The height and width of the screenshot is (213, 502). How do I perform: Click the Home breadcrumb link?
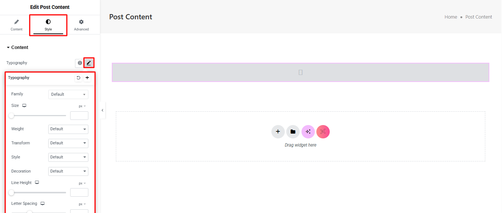click(451, 17)
